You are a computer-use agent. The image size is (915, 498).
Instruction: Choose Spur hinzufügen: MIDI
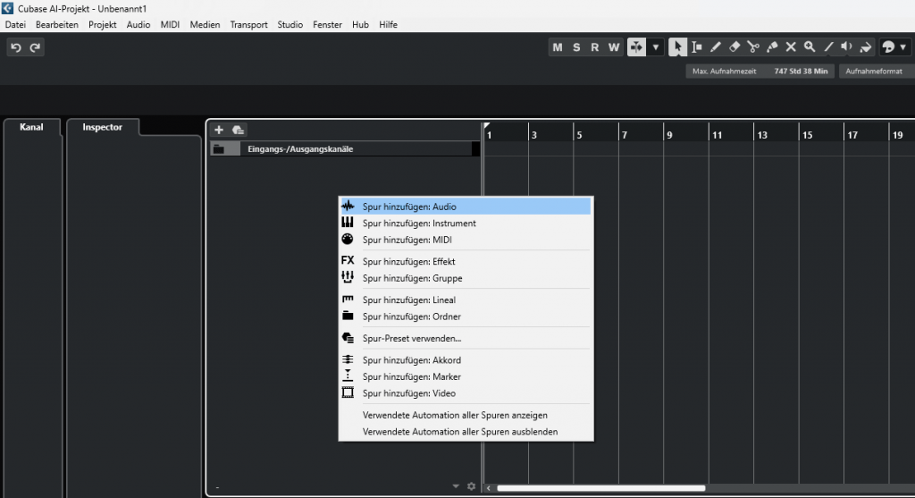466,240
